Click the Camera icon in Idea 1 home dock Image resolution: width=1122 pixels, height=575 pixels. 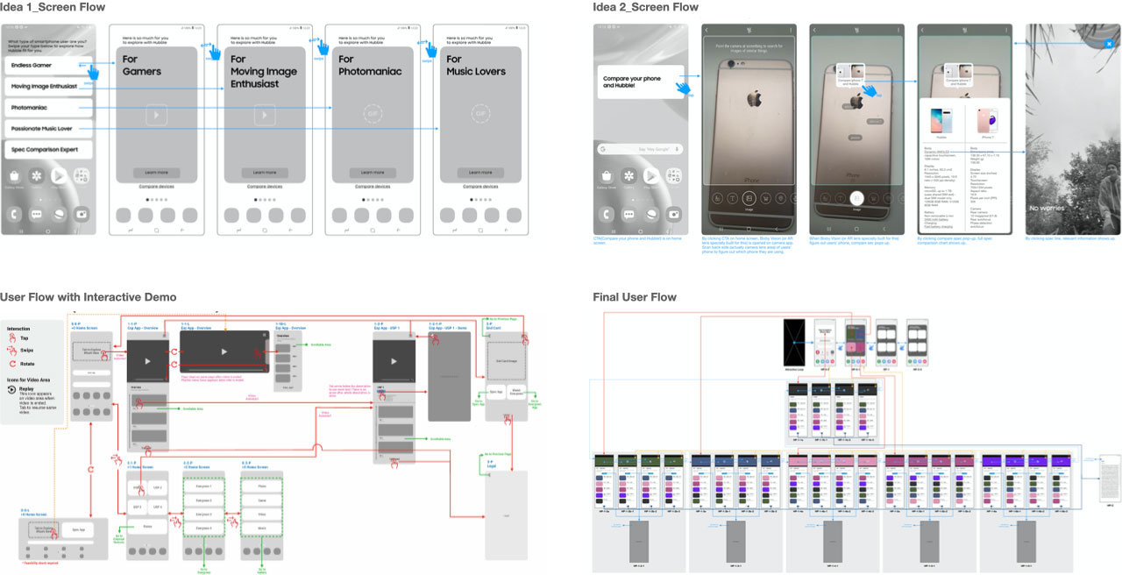pyautogui.click(x=82, y=213)
